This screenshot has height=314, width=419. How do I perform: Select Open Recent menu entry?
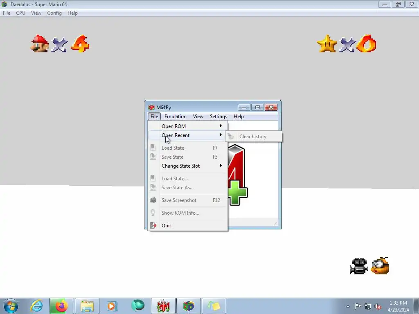pos(187,135)
